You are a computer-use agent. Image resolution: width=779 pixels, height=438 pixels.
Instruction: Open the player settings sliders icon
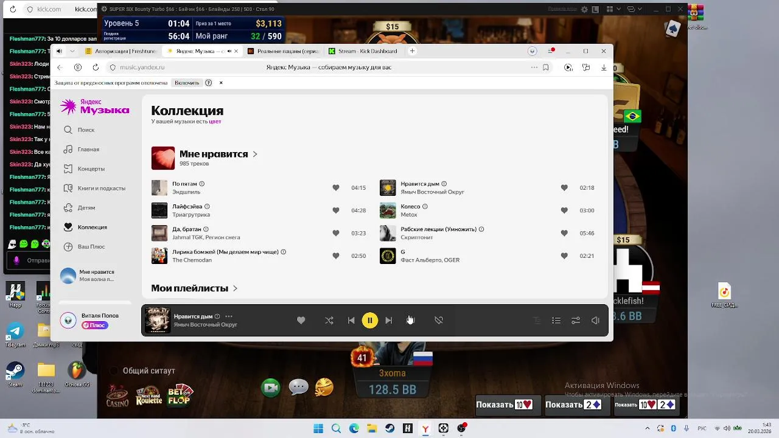pyautogui.click(x=576, y=321)
